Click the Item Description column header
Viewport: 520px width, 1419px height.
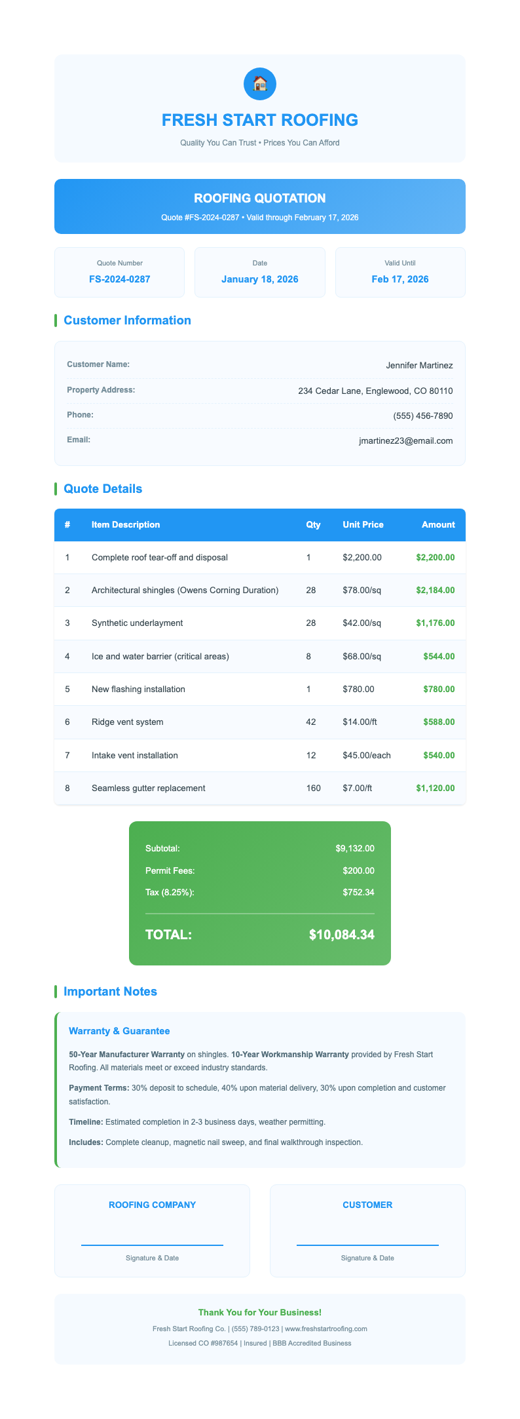click(126, 525)
